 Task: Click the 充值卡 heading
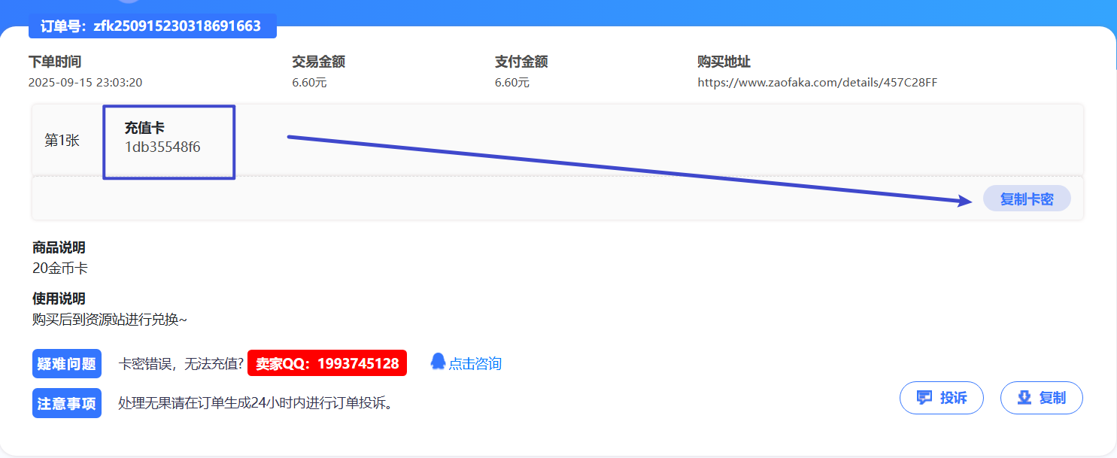click(144, 129)
